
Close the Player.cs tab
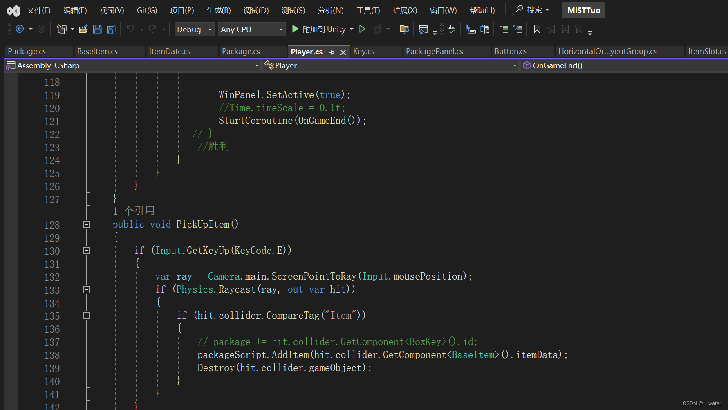click(x=343, y=52)
